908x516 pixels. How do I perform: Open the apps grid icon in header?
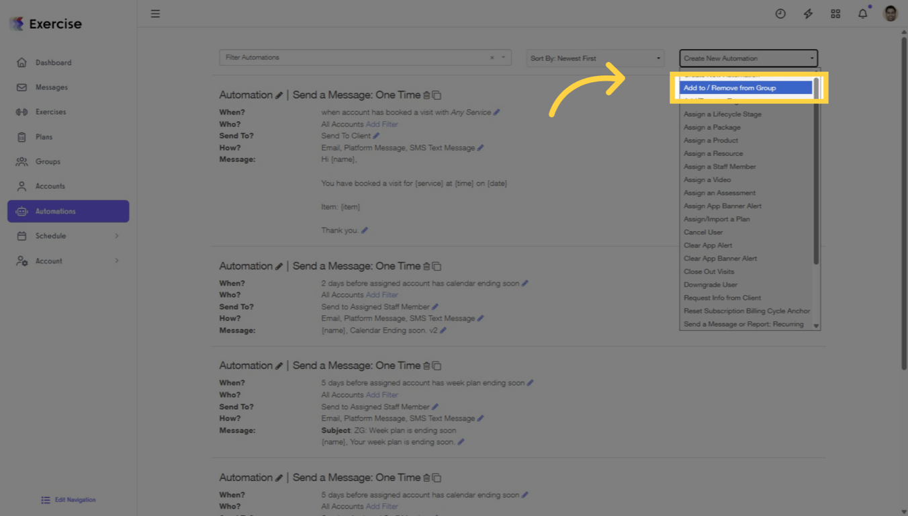(835, 13)
